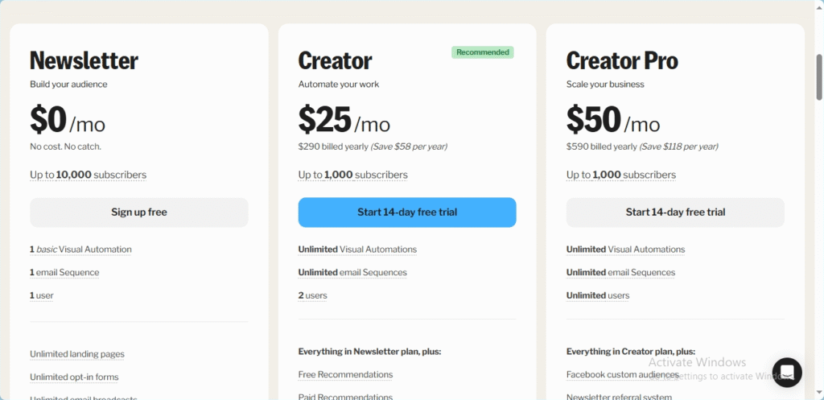Click '1 basic Visual Automation' feature
The image size is (824, 400).
pyautogui.click(x=80, y=249)
